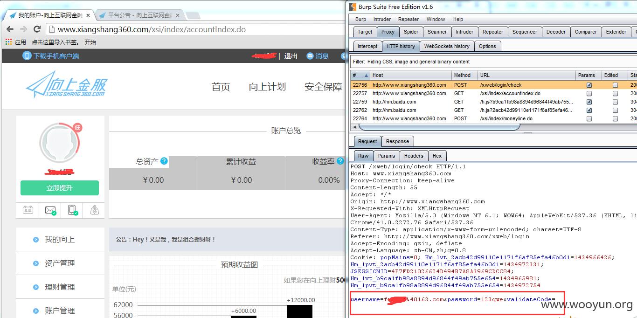The height and width of the screenshot is (318, 637).
Task: Click the green 立即提升 button
Action: point(60,188)
